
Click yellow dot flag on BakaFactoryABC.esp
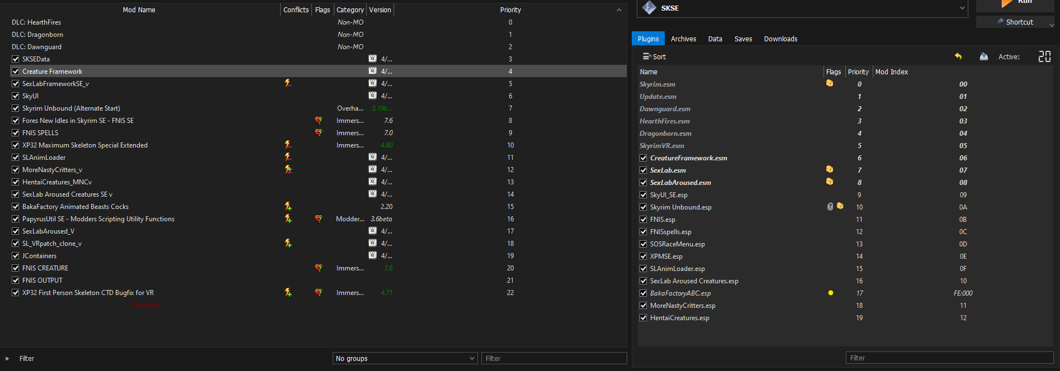pyautogui.click(x=831, y=293)
